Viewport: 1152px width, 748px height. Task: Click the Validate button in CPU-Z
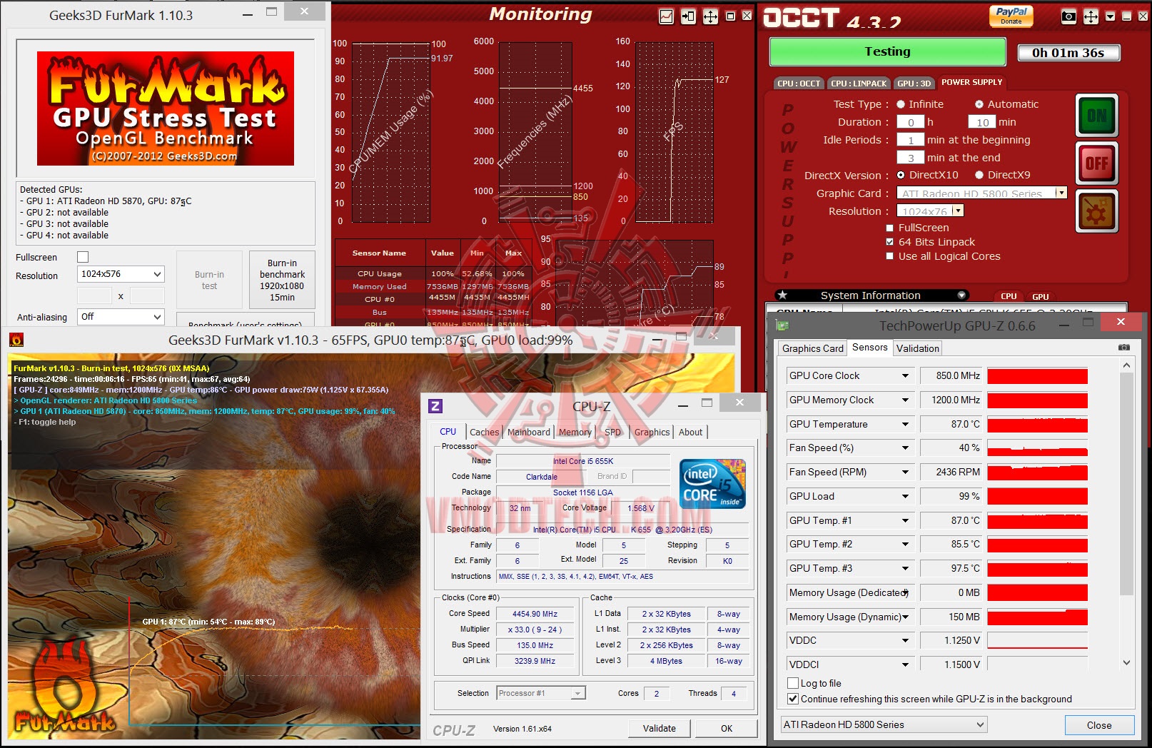point(660,729)
